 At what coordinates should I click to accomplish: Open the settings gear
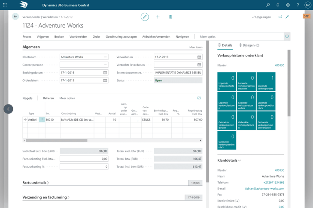[x=288, y=5]
